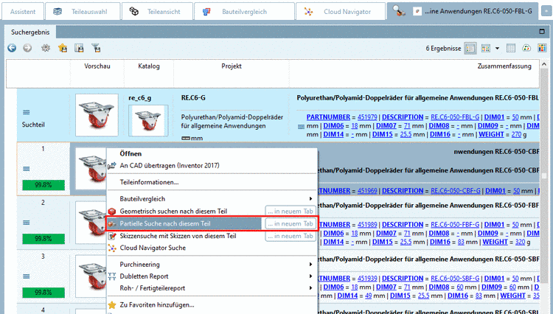The width and height of the screenshot is (553, 314).
Task: Go back with the blue arrow icon
Action: click(x=12, y=48)
